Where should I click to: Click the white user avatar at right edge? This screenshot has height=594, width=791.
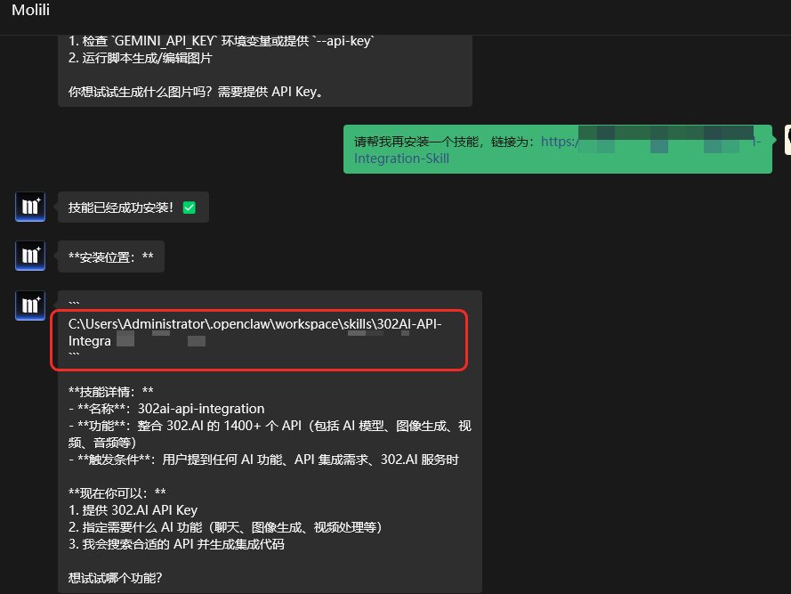[787, 140]
